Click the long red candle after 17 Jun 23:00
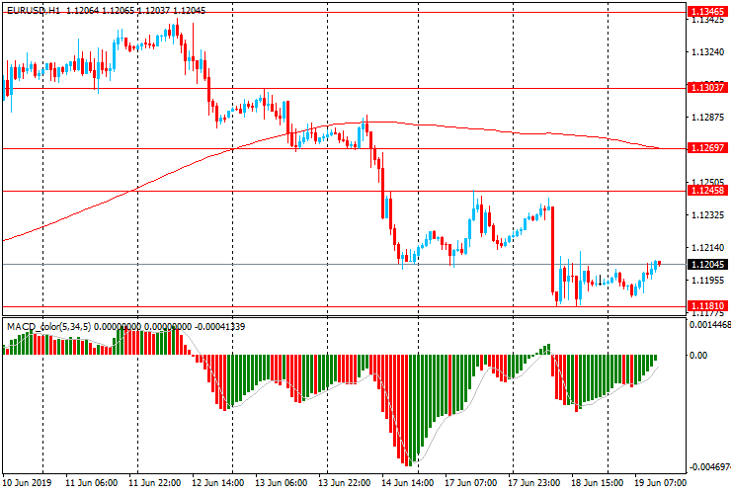Image resolution: width=731 pixels, height=494 pixels. [552, 250]
